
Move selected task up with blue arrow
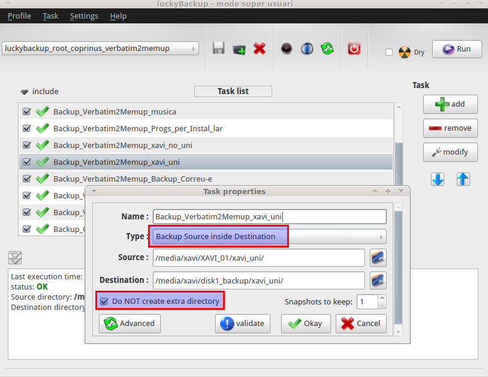pyautogui.click(x=463, y=179)
